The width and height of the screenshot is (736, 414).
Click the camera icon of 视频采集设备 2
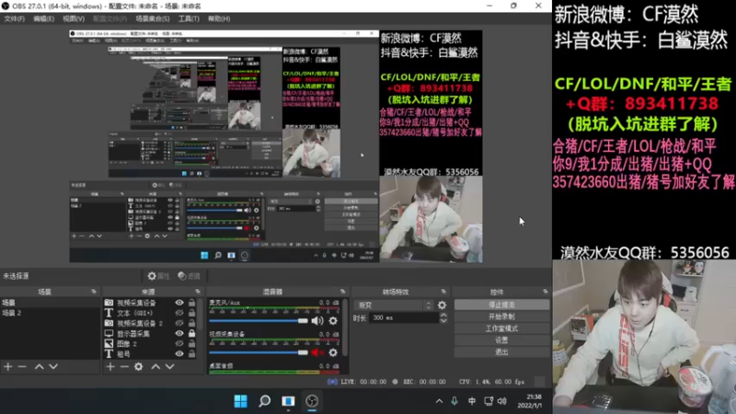[109, 323]
